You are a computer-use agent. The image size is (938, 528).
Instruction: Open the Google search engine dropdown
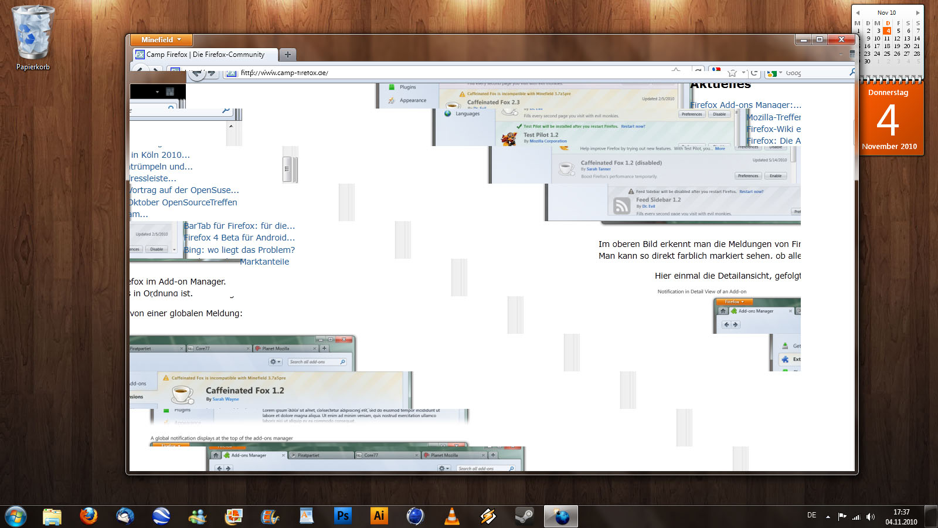pyautogui.click(x=775, y=73)
